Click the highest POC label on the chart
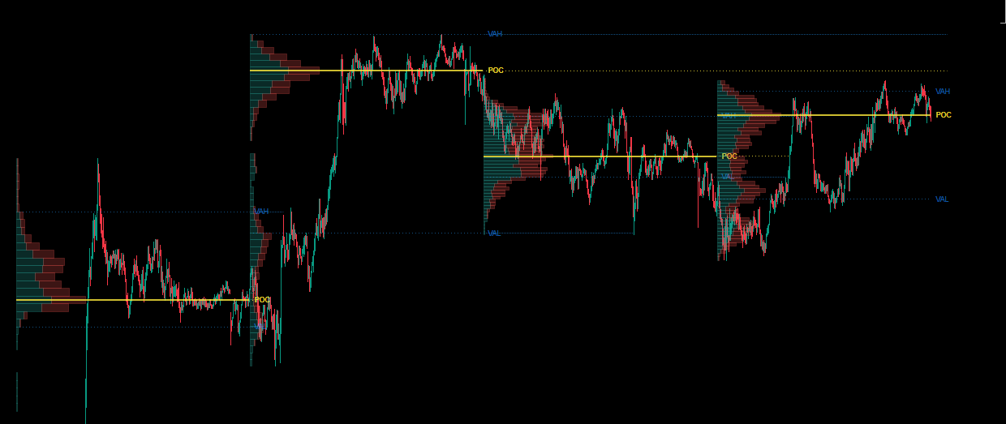This screenshot has height=424, width=1006. [496, 71]
